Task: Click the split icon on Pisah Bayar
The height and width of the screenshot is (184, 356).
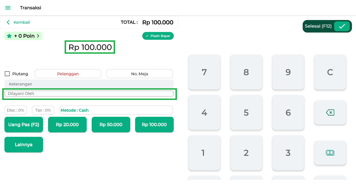Action: coord(147,36)
